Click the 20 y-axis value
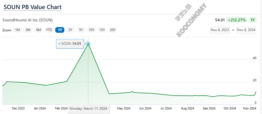 click(x=255, y=80)
